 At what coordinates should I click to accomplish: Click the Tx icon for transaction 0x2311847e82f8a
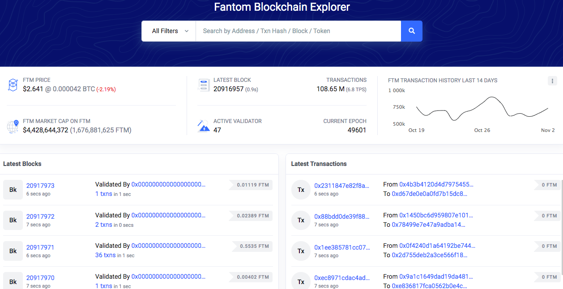click(x=301, y=190)
